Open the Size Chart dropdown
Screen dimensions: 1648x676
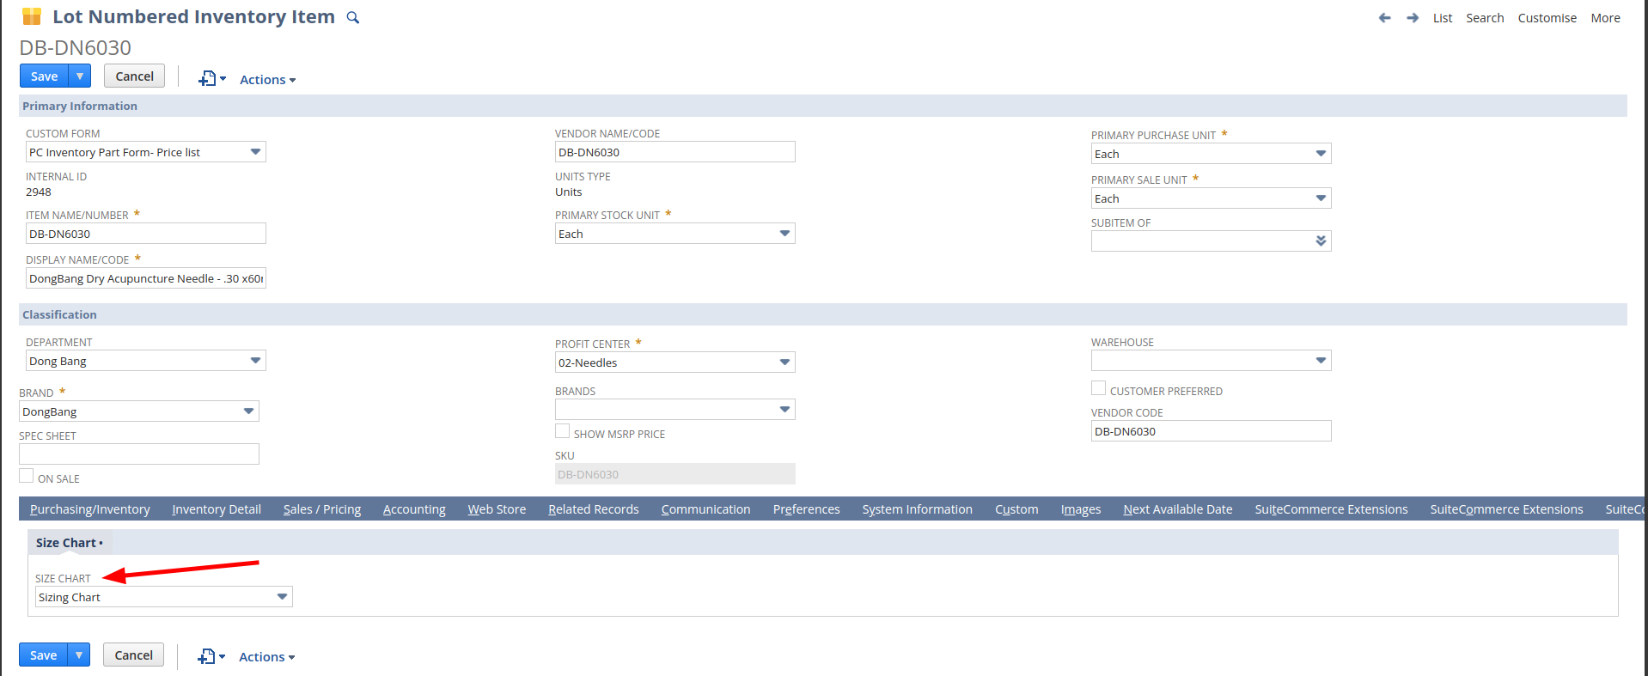(282, 597)
